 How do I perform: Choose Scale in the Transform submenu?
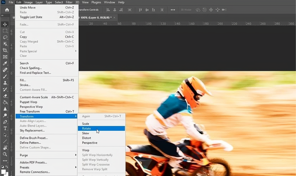[101, 124]
